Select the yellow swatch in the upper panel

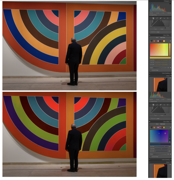(x=164, y=41)
